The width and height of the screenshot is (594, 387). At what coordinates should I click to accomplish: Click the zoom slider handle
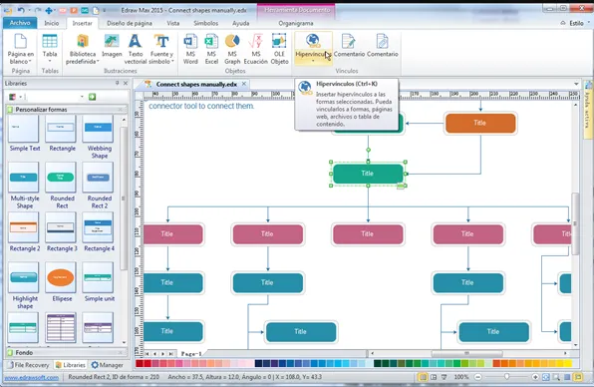click(x=507, y=377)
